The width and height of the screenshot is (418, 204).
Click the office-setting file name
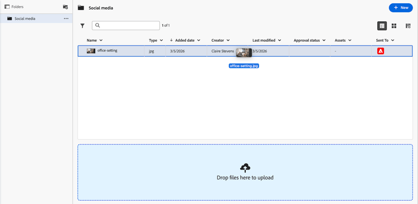pos(107,50)
